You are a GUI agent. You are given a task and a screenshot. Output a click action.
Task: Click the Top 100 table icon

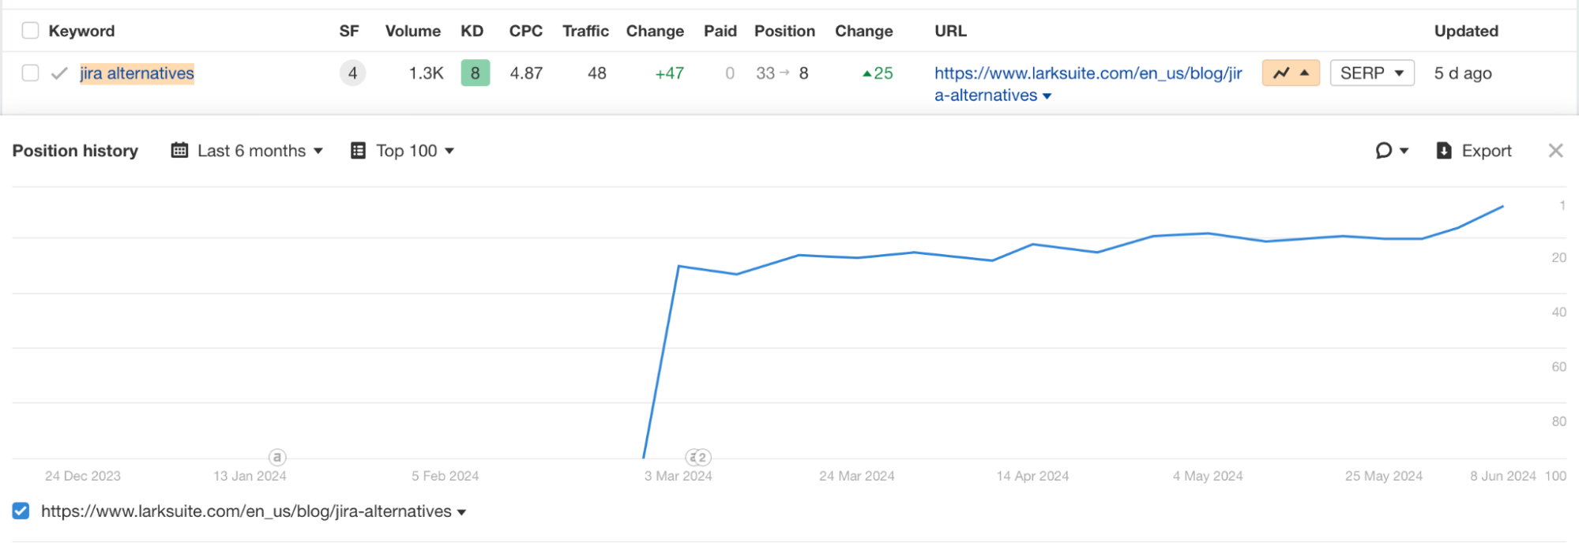point(358,151)
